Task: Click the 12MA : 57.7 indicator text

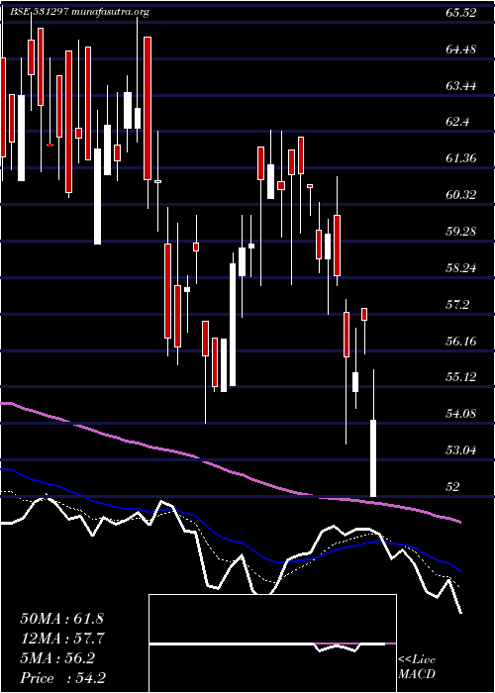Action: click(x=61, y=639)
